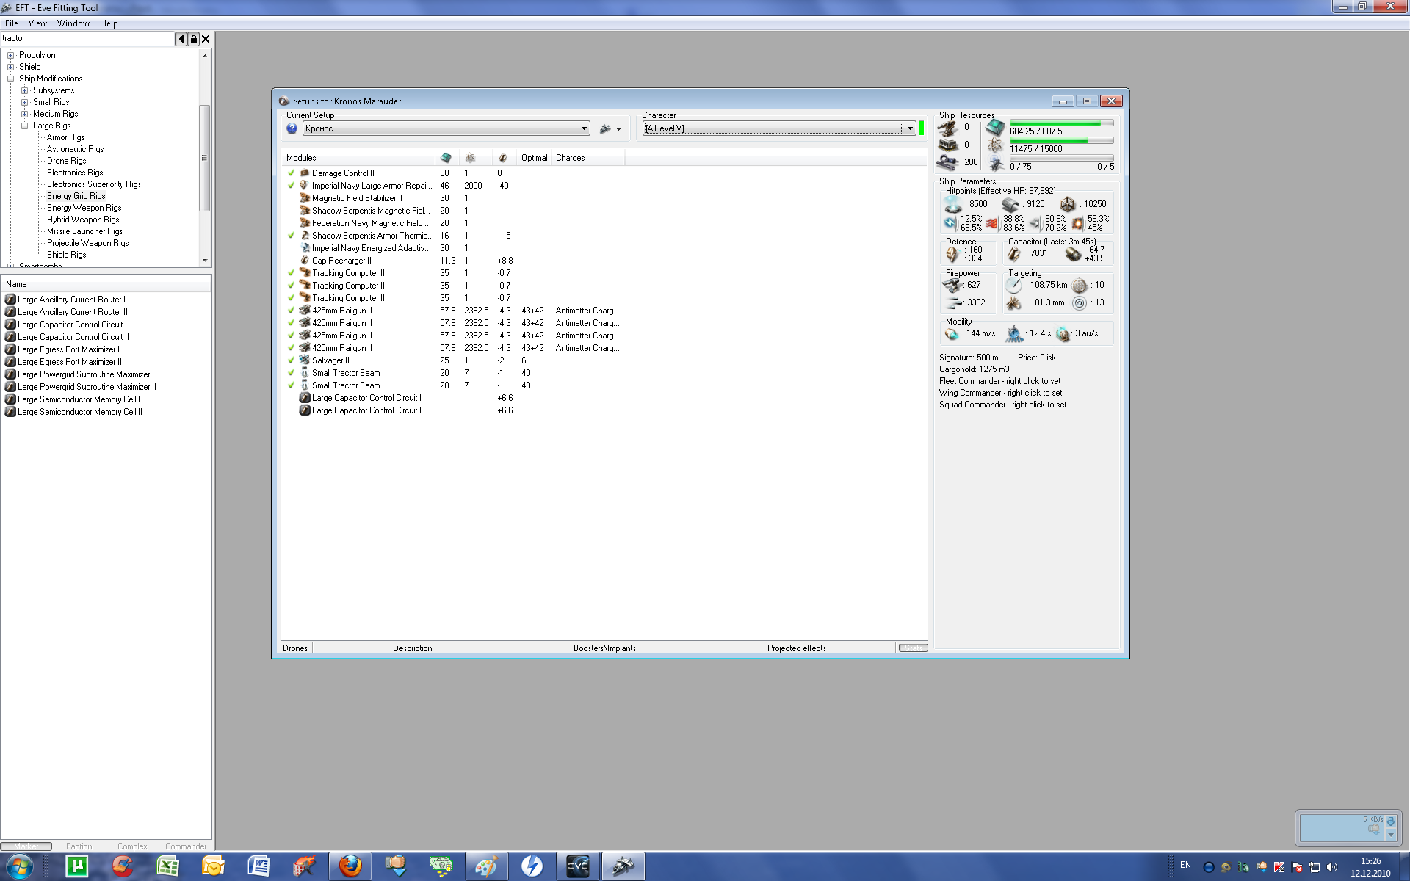Viewport: 1410px width, 881px height.
Task: Click the CPU usage progress bar
Action: (x=1061, y=123)
